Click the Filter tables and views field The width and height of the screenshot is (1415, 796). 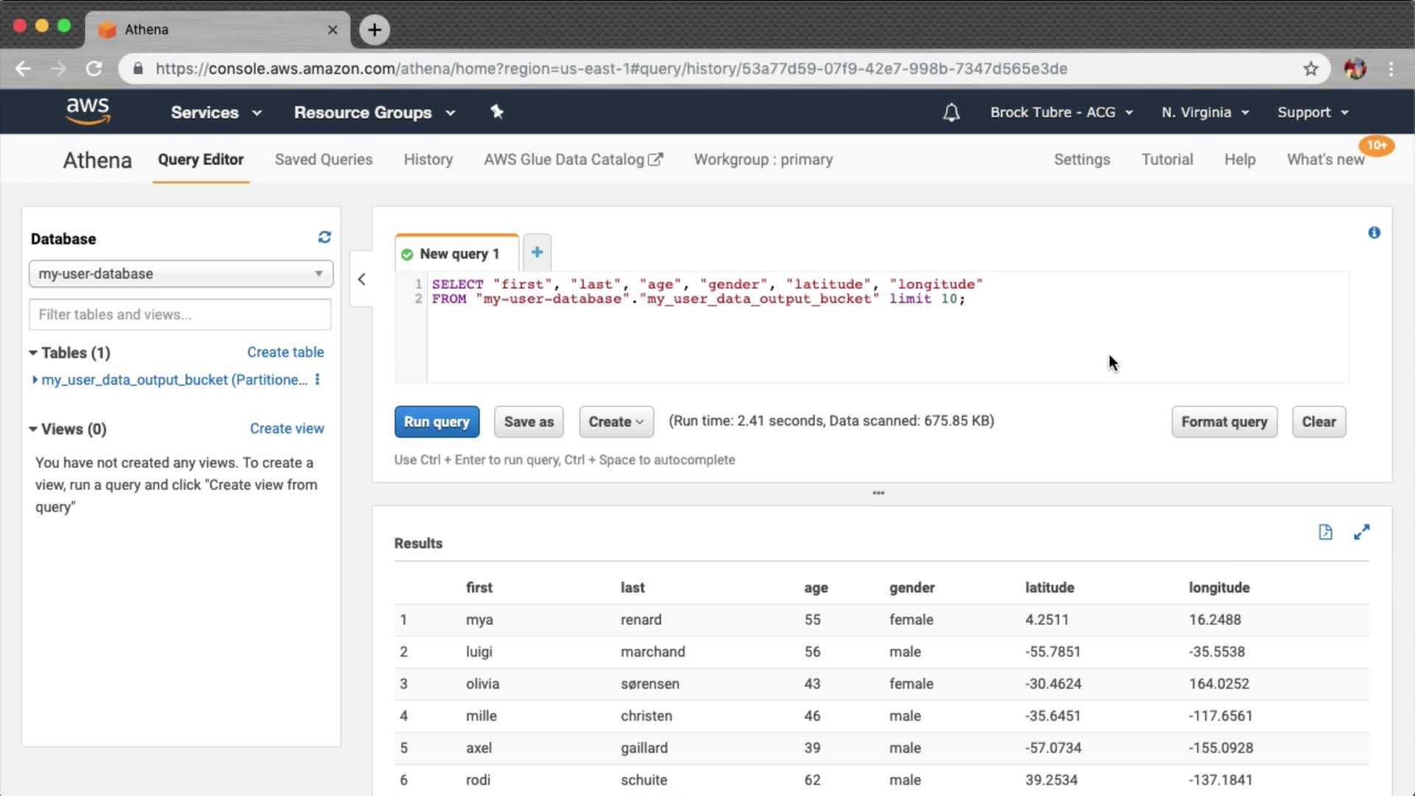pos(180,315)
